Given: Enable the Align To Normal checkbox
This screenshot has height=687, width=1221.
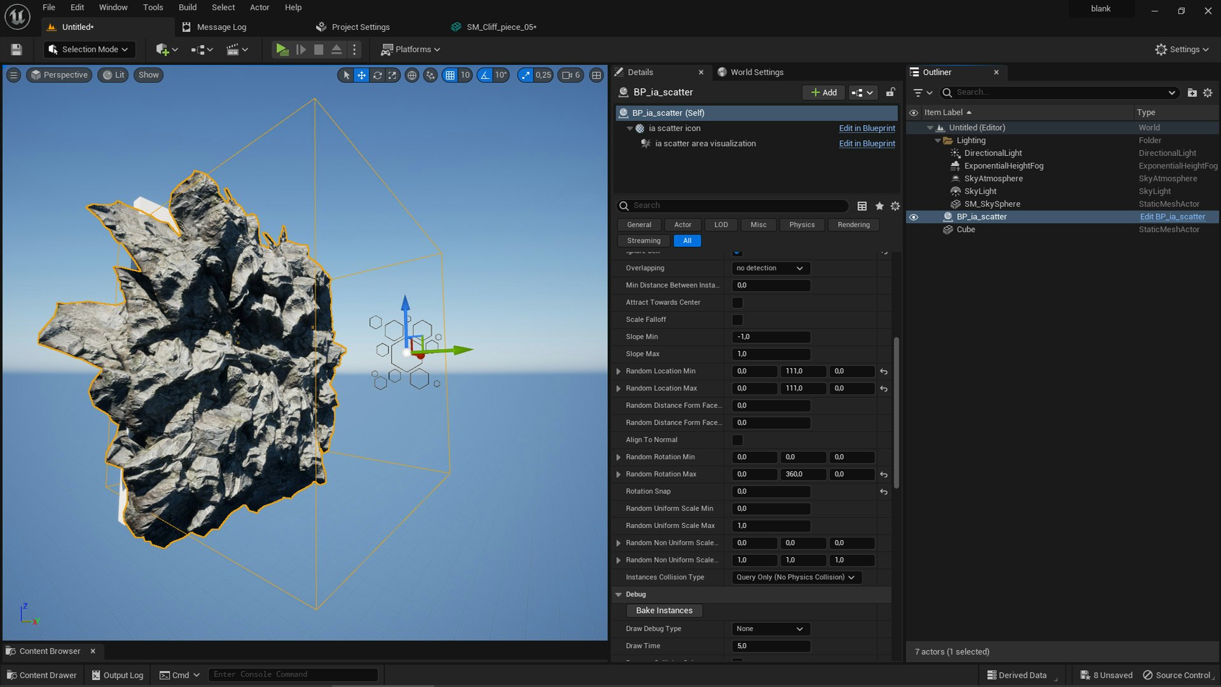Looking at the screenshot, I should 737,440.
